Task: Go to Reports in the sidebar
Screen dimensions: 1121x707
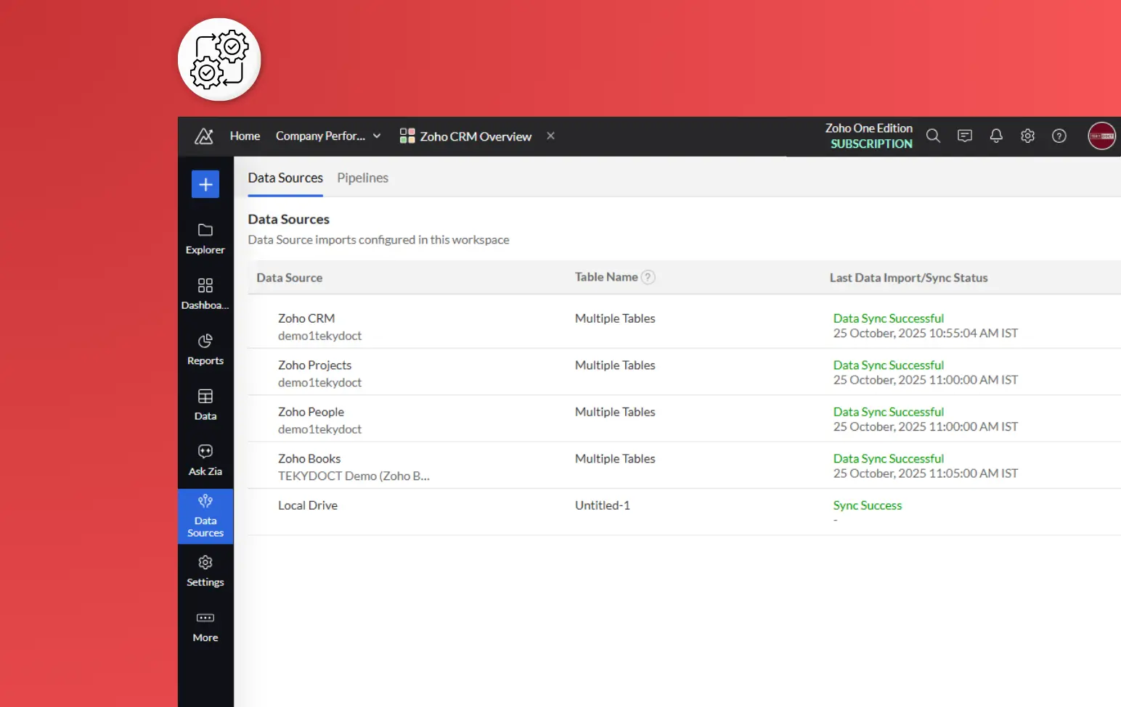Action: tap(205, 350)
